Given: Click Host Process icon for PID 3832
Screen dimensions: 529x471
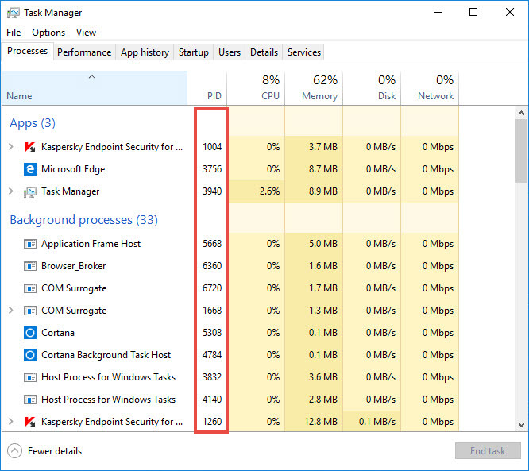Looking at the screenshot, I should pos(30,377).
